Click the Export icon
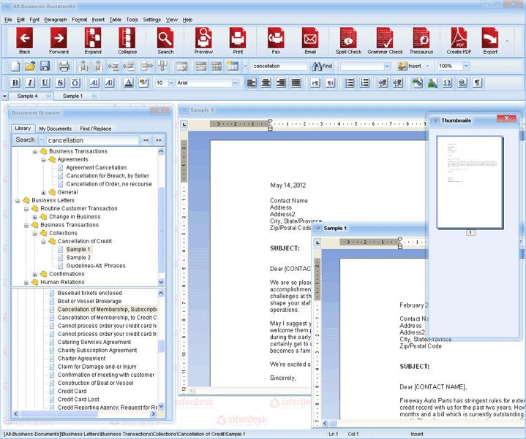 [x=490, y=39]
